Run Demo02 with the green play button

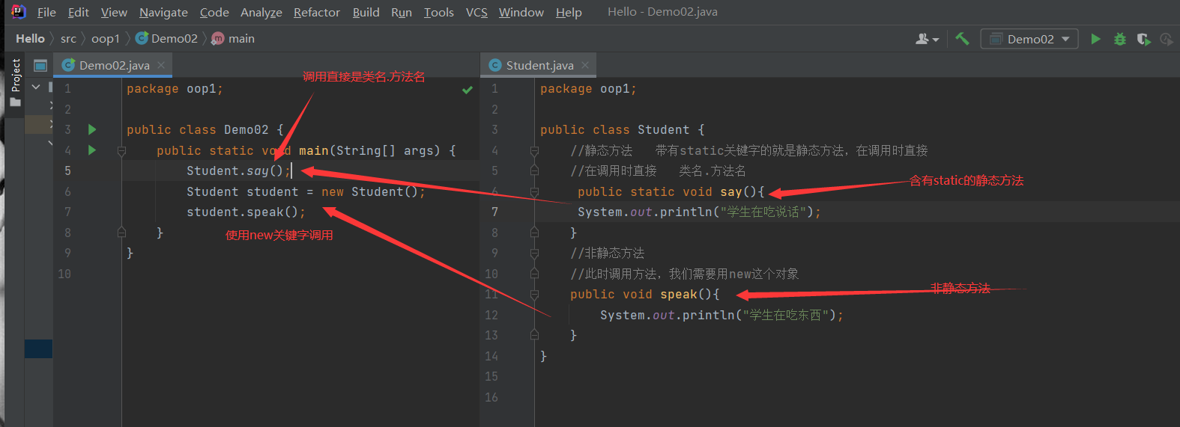pos(1095,39)
